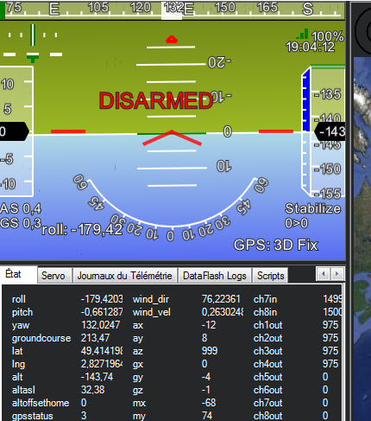
Task: Click the Stabilize flight mode label
Action: [x=313, y=208]
